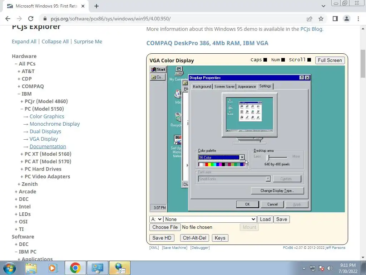The image size is (366, 275).
Task: Open the Font size dropdown
Action: click(234, 179)
